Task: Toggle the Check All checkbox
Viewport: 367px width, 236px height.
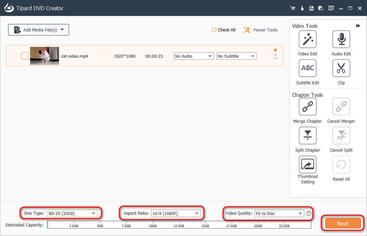Action: pos(214,30)
